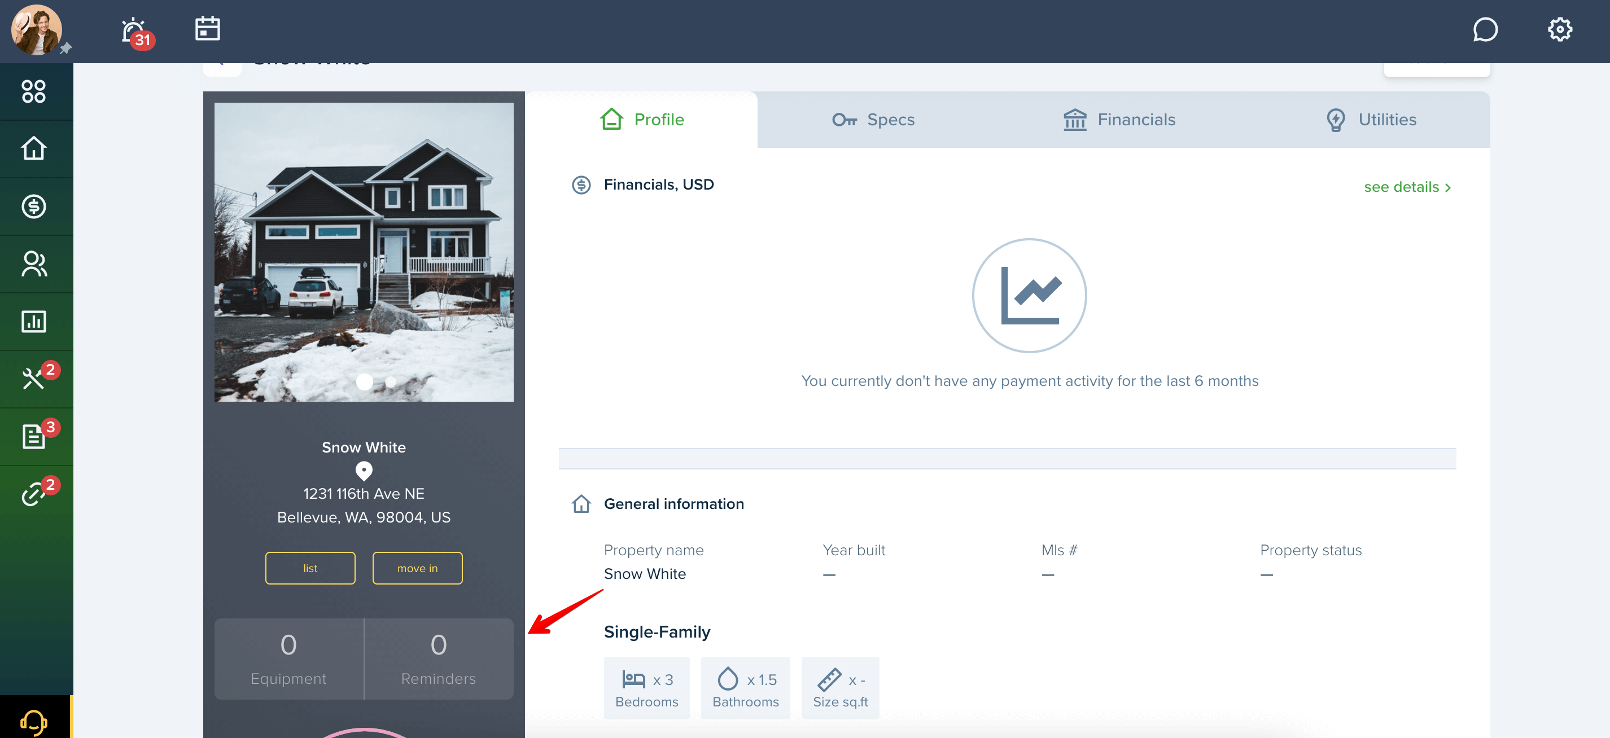Click the 'x 1.5' Bathrooms count
Image resolution: width=1610 pixels, height=738 pixels.
click(x=762, y=679)
